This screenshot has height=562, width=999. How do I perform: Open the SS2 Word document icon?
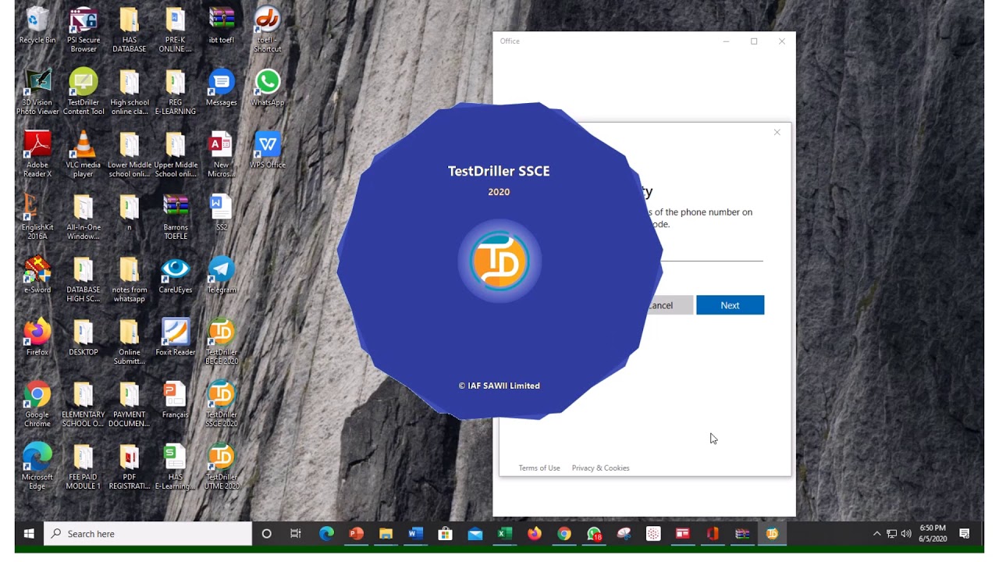(222, 214)
